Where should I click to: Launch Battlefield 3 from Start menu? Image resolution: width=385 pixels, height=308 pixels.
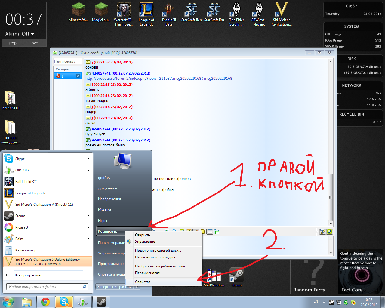[26, 182]
